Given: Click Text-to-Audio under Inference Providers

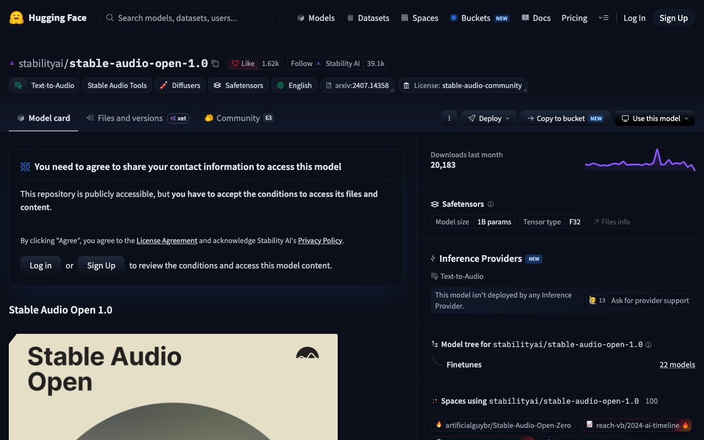Looking at the screenshot, I should click(457, 276).
